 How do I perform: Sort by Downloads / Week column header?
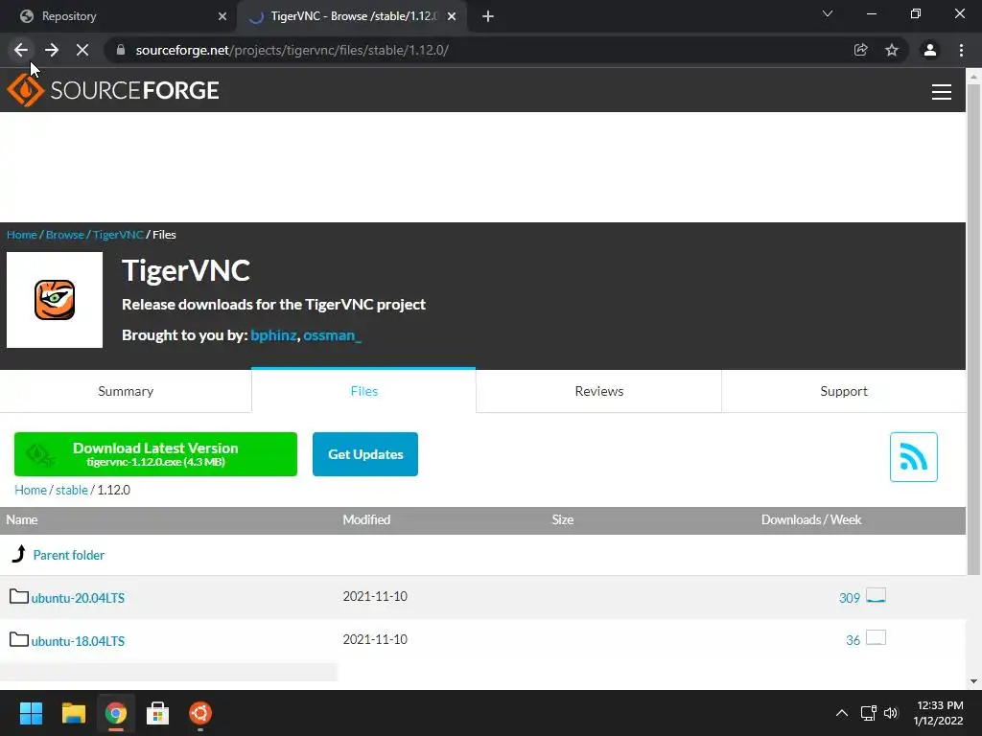point(811,520)
